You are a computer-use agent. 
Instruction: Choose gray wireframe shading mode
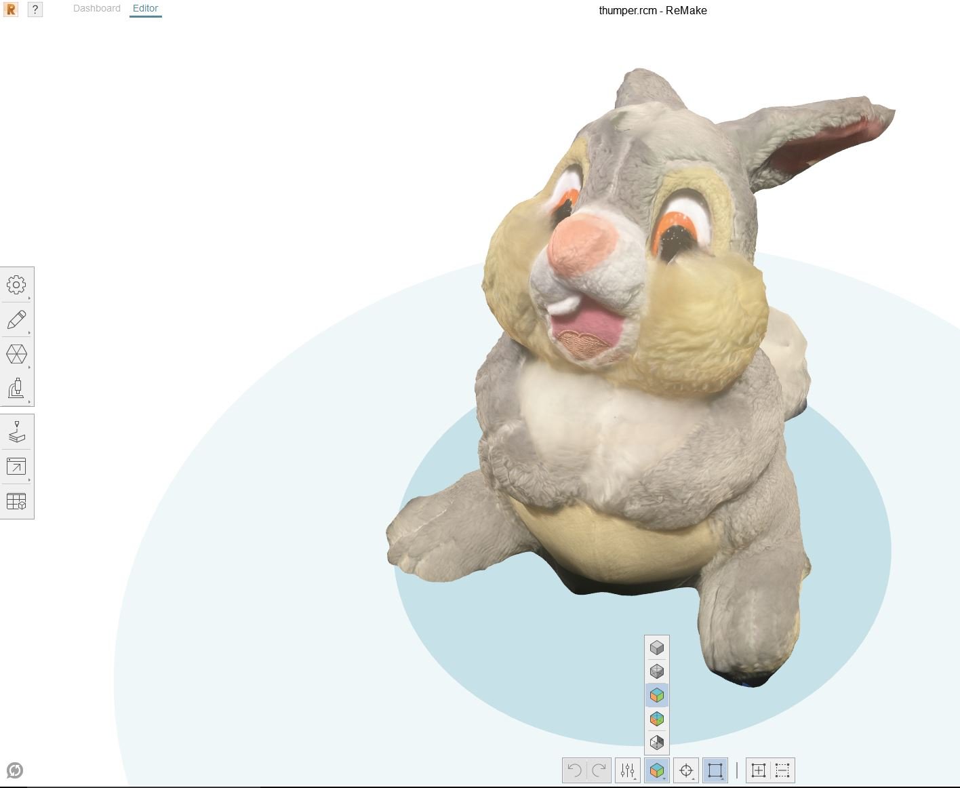(656, 671)
